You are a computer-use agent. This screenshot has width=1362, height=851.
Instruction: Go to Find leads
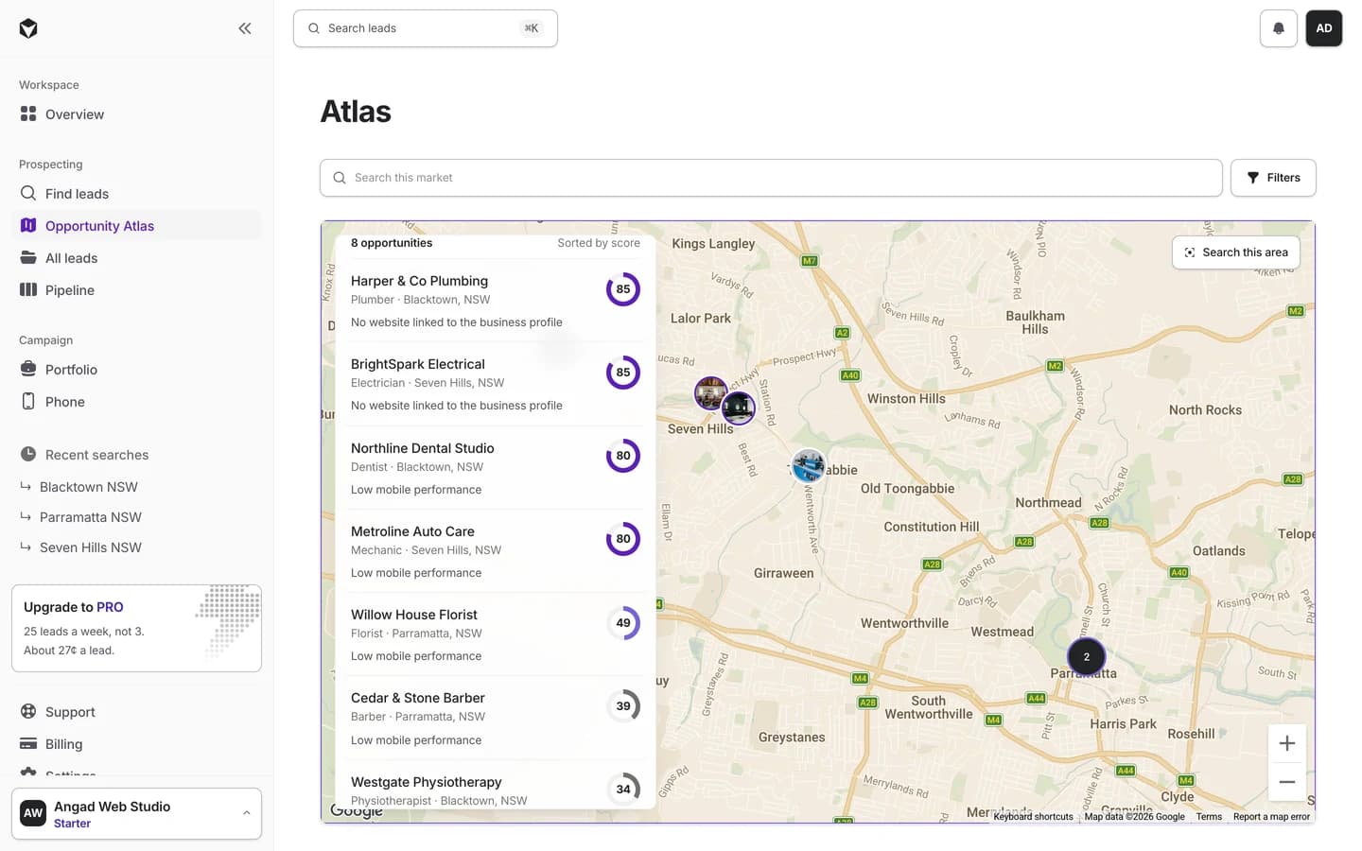(x=136, y=193)
